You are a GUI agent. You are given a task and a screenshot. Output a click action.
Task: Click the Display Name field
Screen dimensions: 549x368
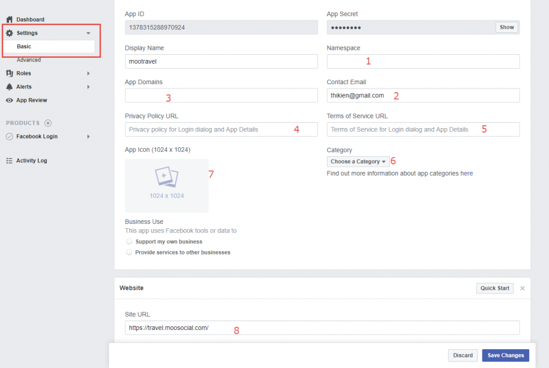click(221, 61)
